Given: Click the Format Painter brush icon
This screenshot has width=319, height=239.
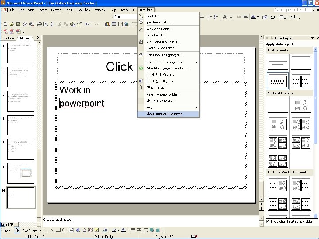Looking at the screenshot, I should coord(79,24).
